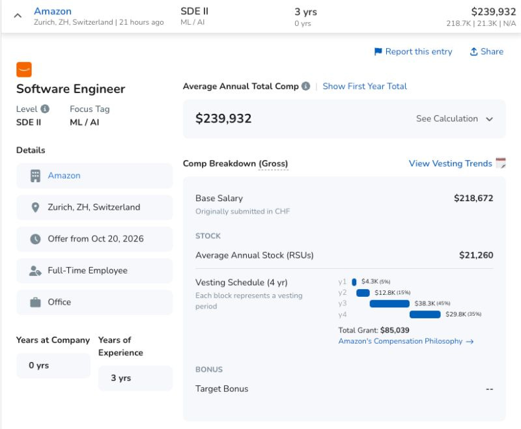Viewport: 521px width, 429px height.
Task: Click the Share upload icon
Action: click(473, 52)
